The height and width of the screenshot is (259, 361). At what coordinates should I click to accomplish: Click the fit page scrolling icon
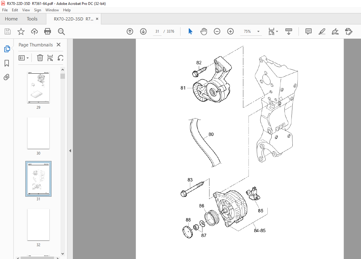[x=271, y=31]
